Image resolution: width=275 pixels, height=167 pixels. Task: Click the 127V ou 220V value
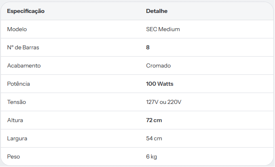[164, 102]
